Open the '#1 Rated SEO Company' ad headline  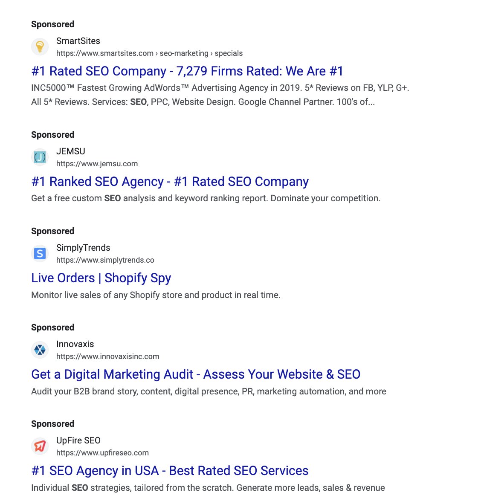pyautogui.click(x=187, y=71)
